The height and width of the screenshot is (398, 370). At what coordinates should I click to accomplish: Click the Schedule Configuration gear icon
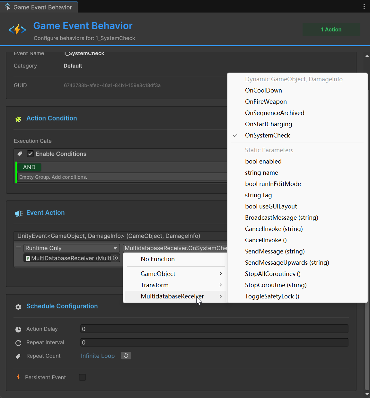[18, 307]
